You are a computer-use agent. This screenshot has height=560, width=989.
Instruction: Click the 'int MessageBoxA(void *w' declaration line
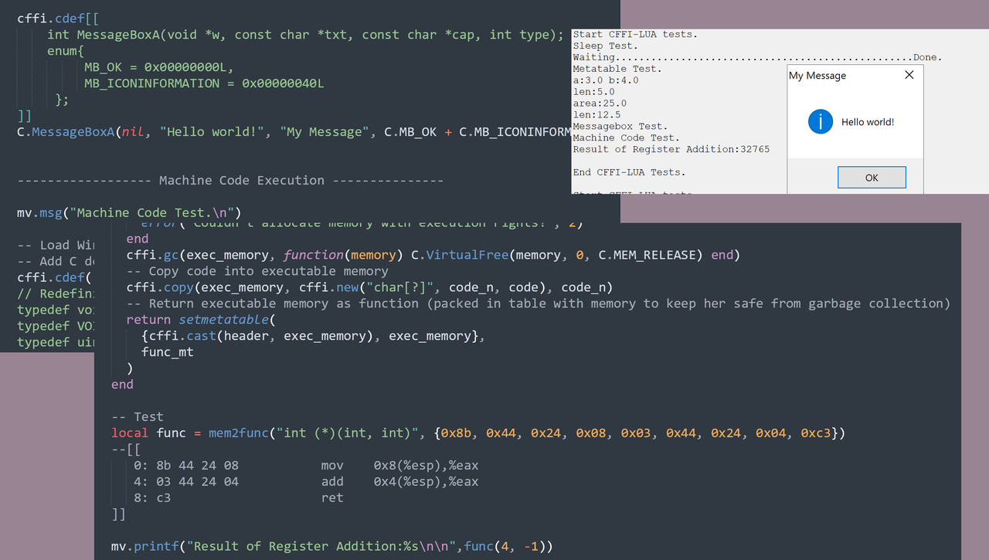[x=305, y=35]
